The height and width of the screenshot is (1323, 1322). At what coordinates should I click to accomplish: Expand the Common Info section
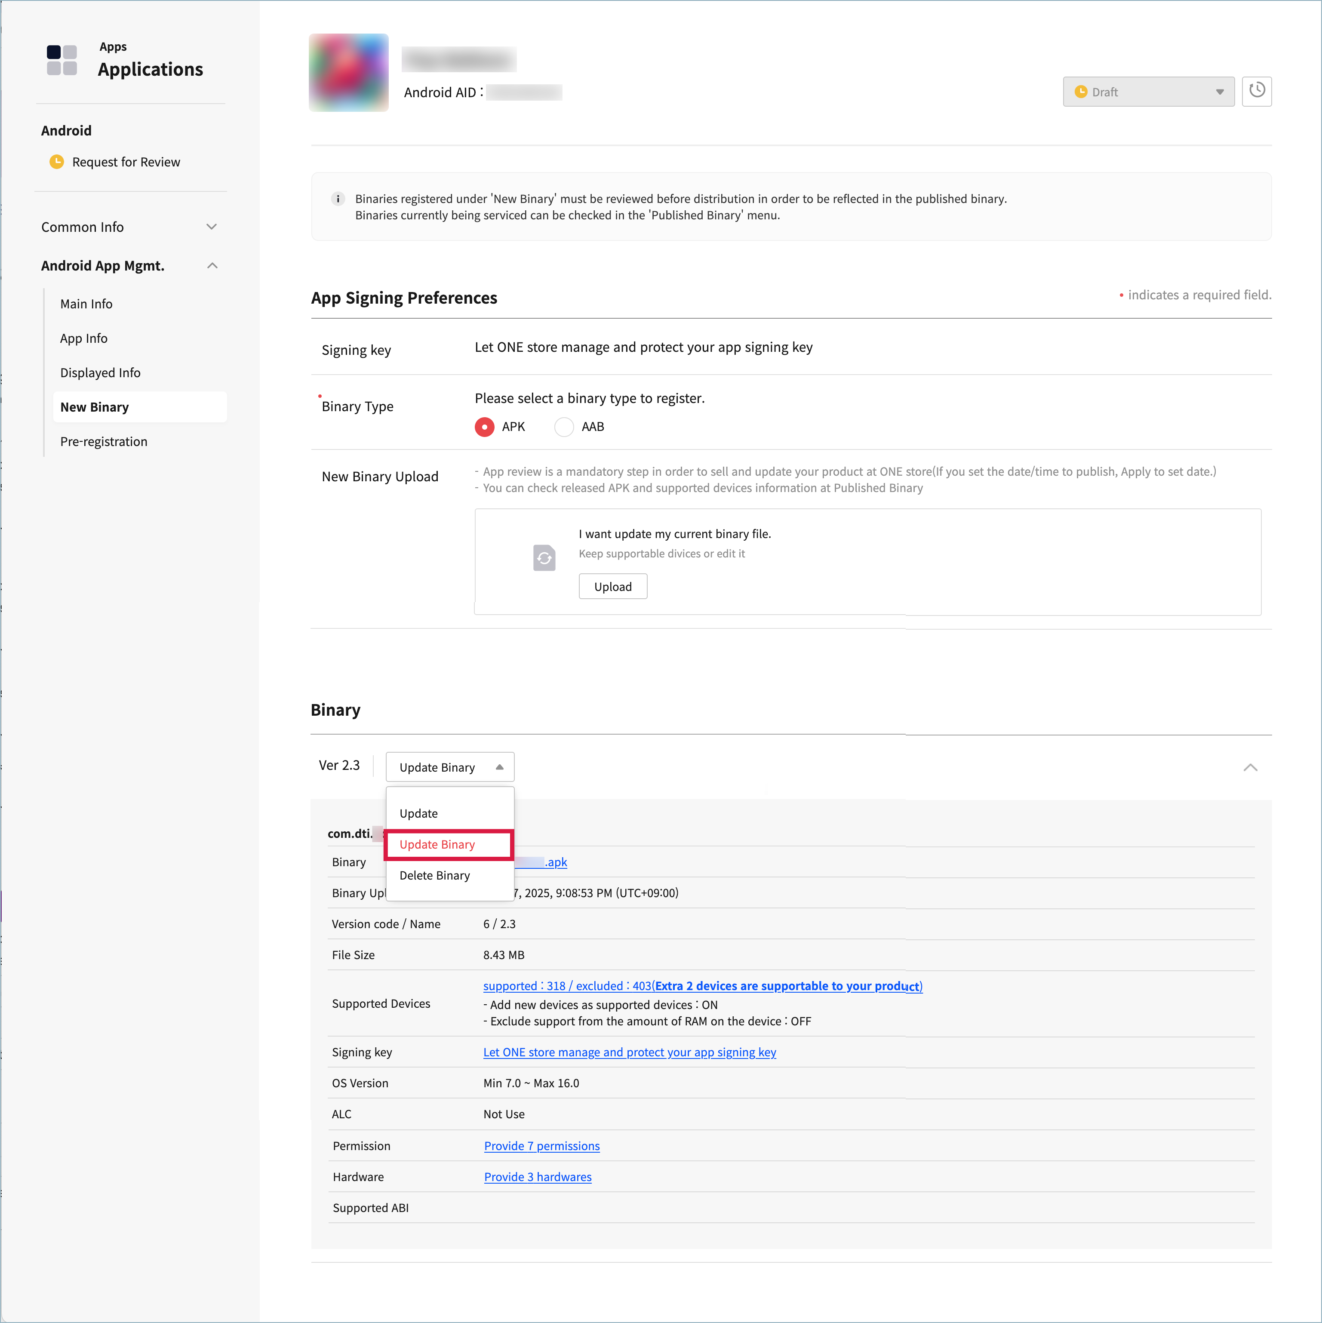click(x=212, y=228)
